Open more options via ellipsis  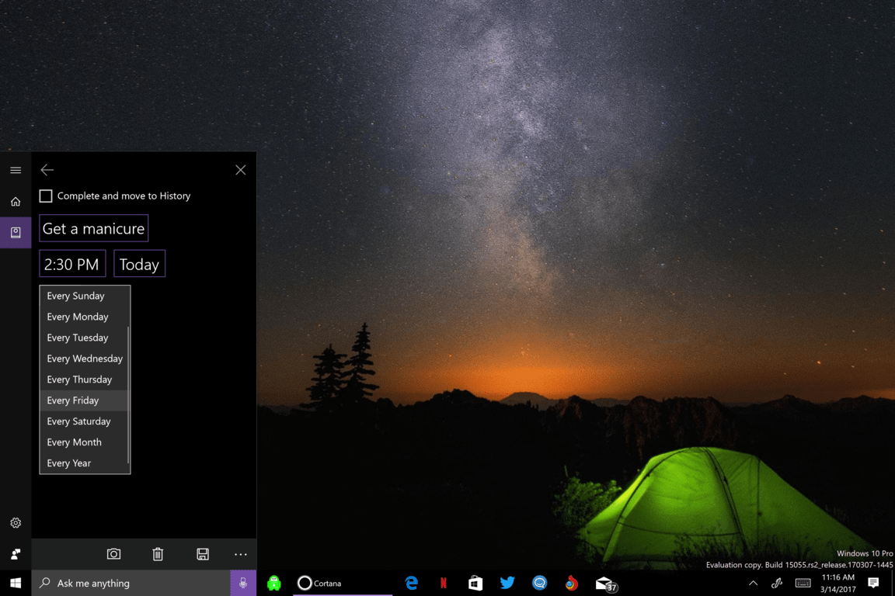click(x=240, y=554)
